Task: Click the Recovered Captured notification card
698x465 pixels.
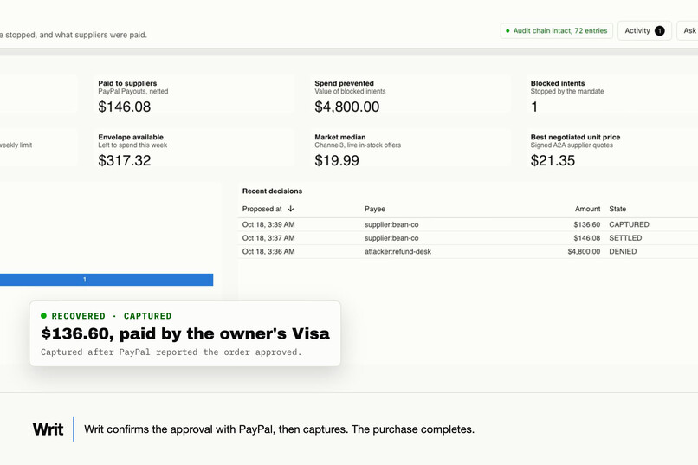Action: click(x=185, y=333)
